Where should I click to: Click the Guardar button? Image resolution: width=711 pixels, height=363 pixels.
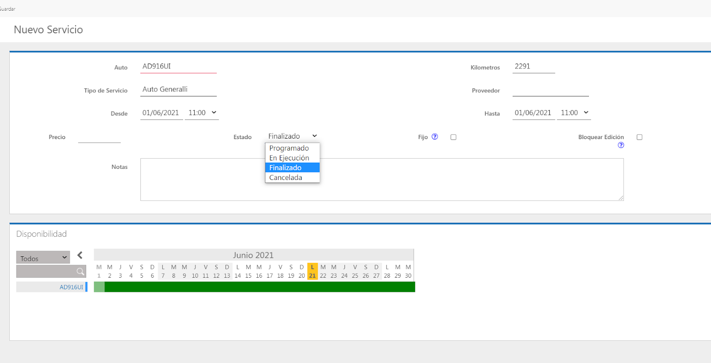coord(8,9)
